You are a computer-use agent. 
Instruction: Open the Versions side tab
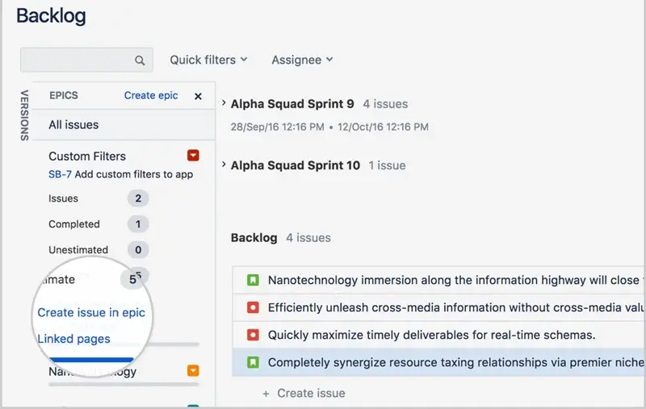pyautogui.click(x=24, y=115)
